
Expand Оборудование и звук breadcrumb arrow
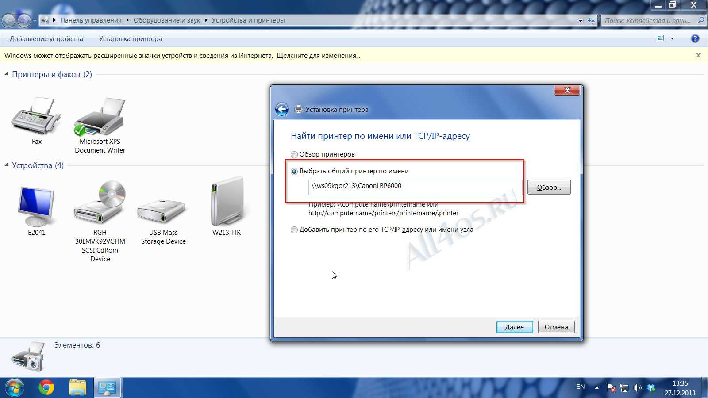(x=206, y=20)
